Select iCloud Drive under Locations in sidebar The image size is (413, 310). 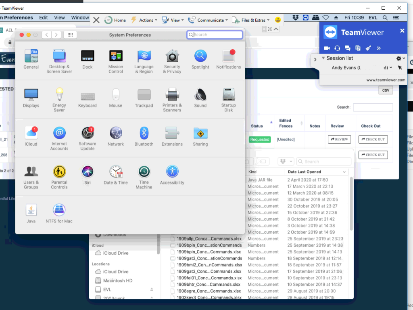115,272
